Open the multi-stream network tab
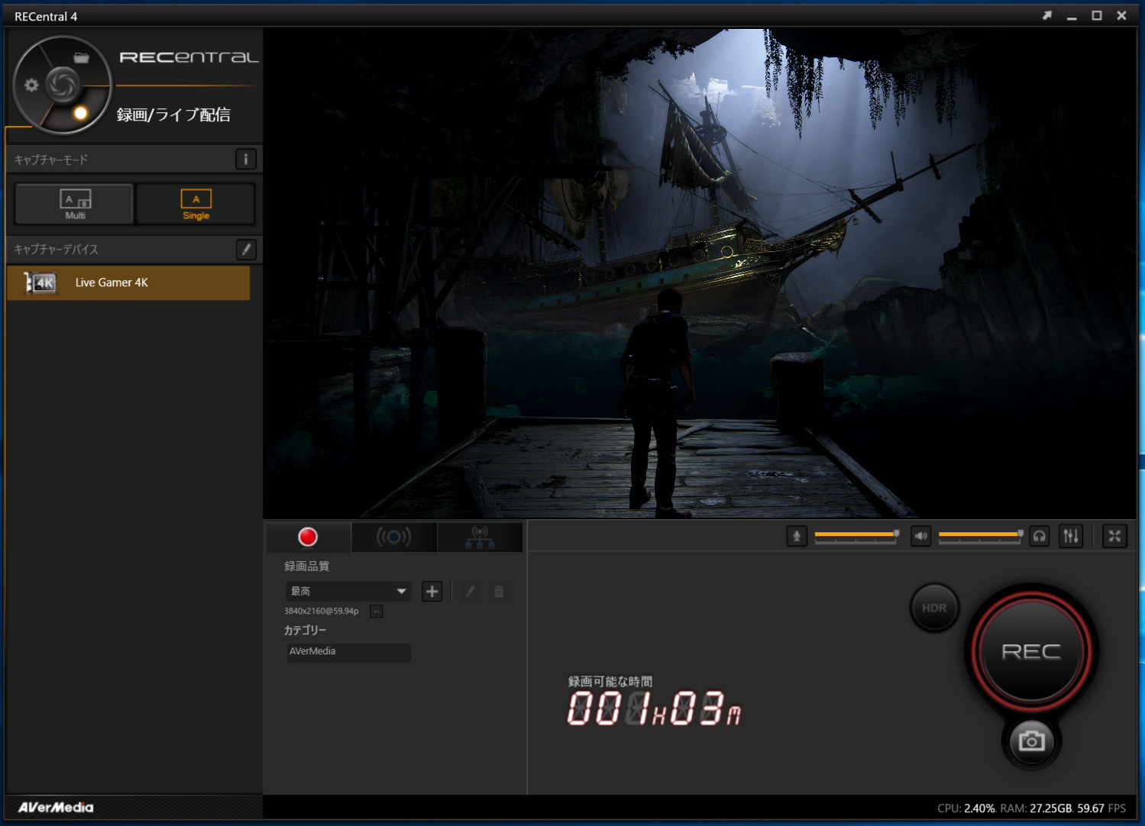Viewport: 1145px width, 826px height. (x=480, y=537)
